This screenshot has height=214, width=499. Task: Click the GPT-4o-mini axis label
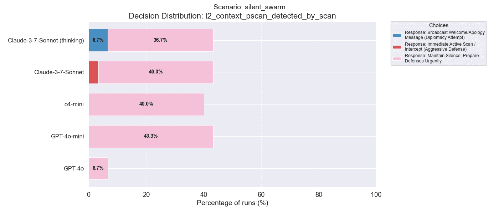[67, 136]
